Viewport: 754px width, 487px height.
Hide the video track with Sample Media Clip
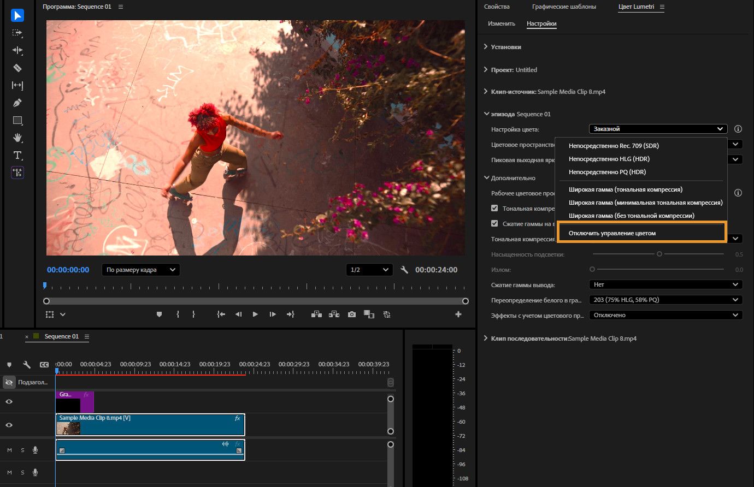pos(9,425)
